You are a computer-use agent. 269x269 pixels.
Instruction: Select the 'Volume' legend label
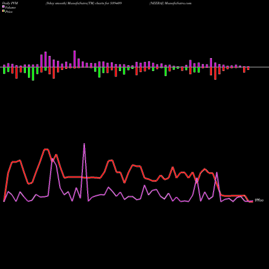coord(10,8)
